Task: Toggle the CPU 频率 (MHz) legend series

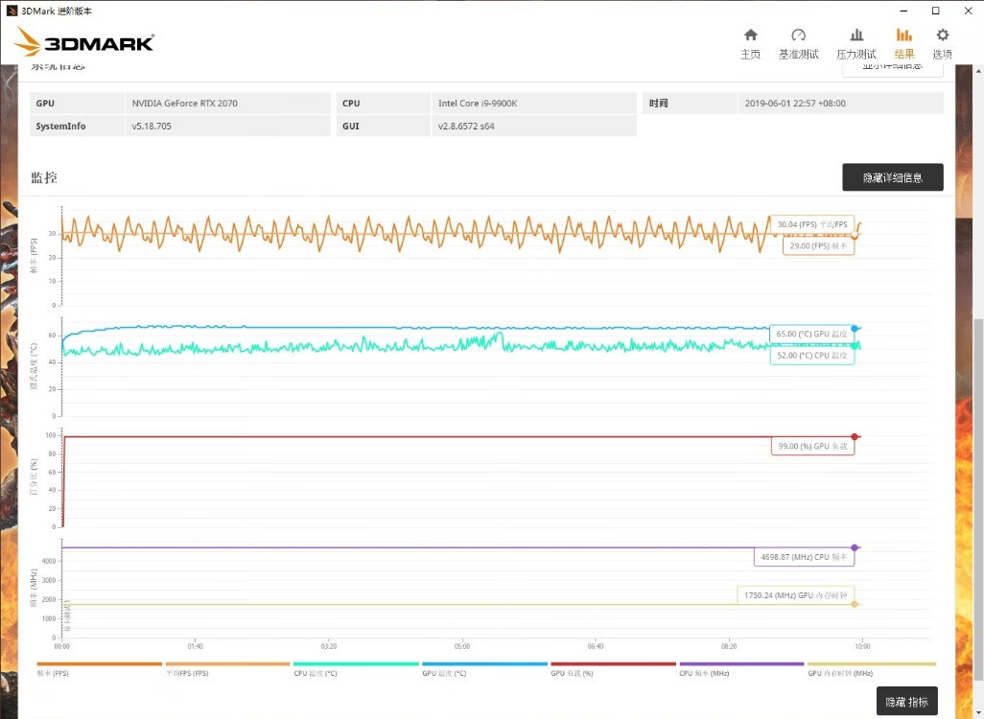Action: coord(741,669)
